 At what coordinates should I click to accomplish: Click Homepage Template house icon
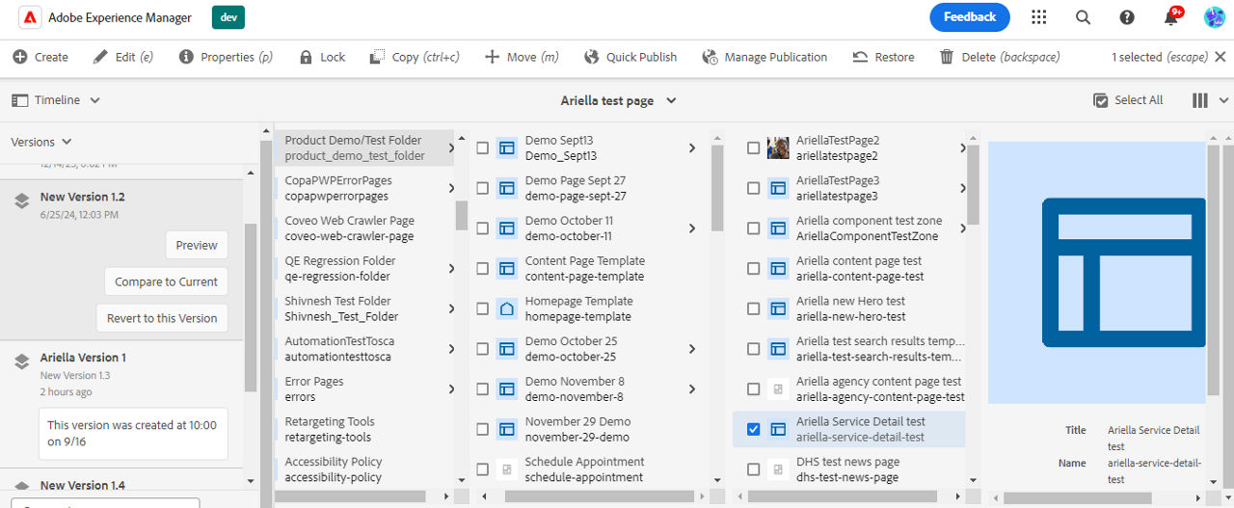click(507, 308)
